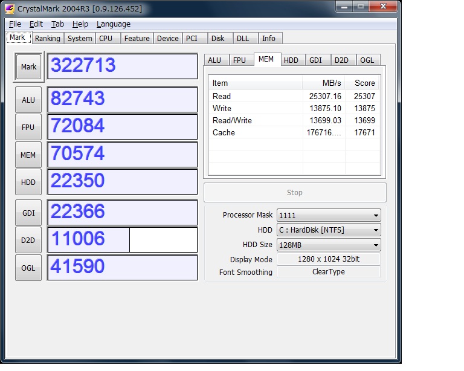This screenshot has height=371, width=464.
Task: Click the HDD score 22350
Action: 123,182
